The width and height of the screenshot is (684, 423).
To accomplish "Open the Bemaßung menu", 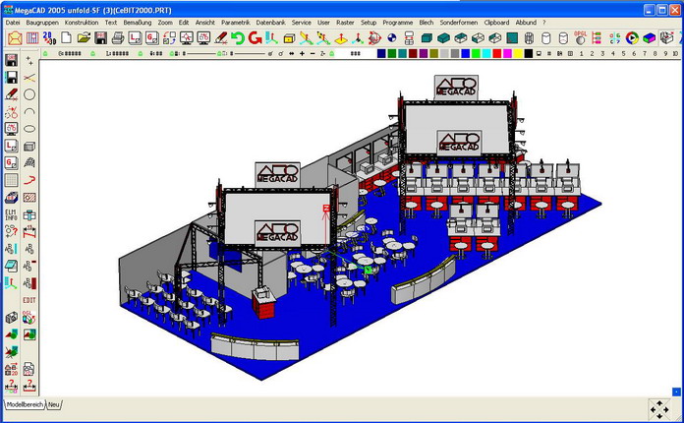I will [x=138, y=23].
